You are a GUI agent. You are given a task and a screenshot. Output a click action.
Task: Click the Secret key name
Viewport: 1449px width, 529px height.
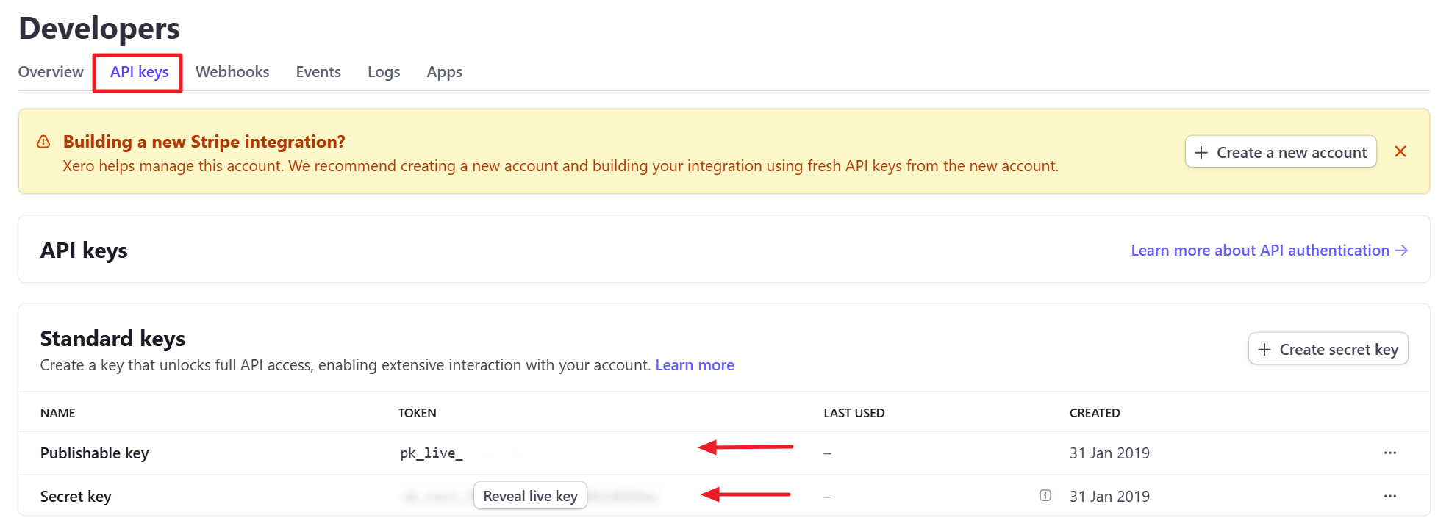tap(76, 497)
